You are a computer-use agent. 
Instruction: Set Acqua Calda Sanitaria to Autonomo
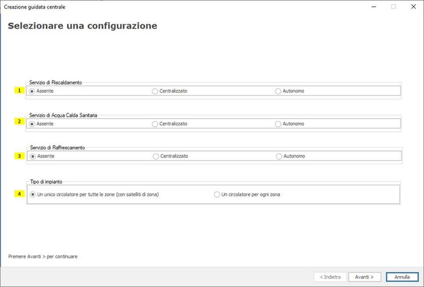point(278,124)
